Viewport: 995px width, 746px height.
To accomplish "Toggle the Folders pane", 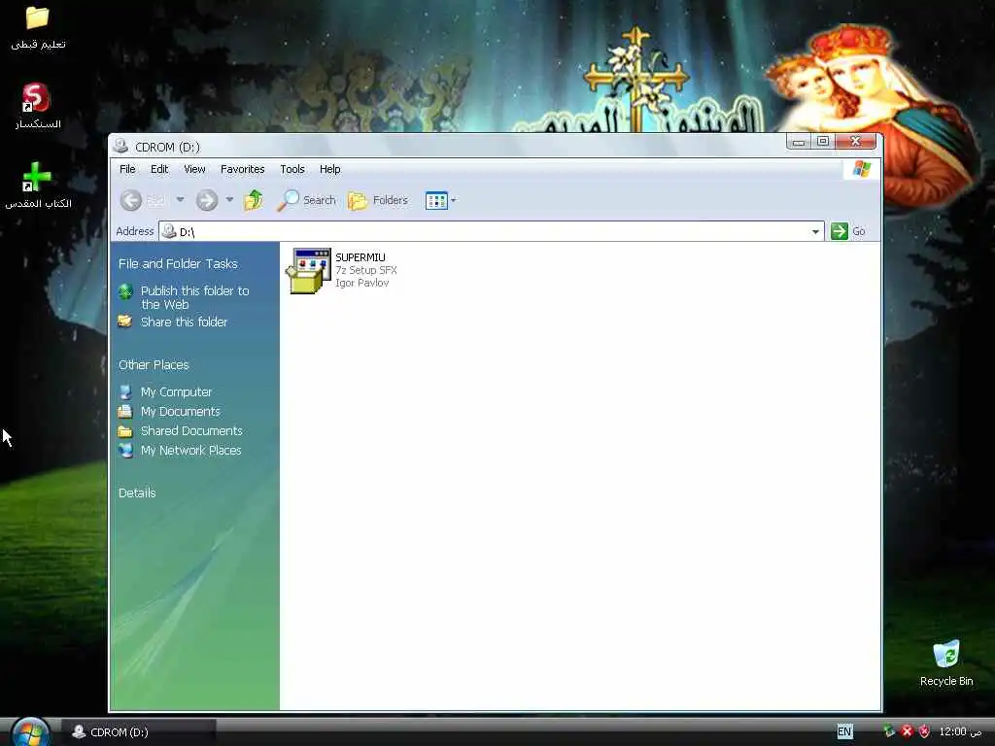I will coord(378,200).
